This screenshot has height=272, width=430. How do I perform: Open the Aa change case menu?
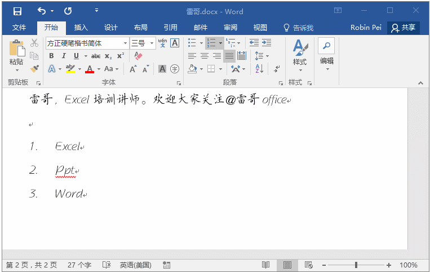[x=112, y=69]
